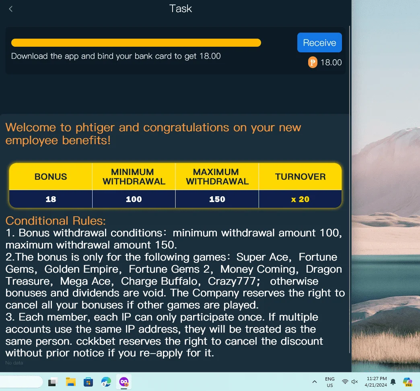This screenshot has width=420, height=391.
Task: Open the Copilot preview icon
Action: (408, 382)
